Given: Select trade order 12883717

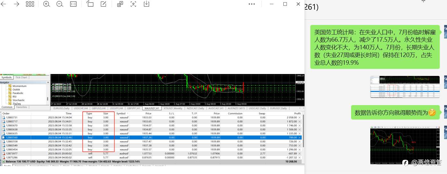Looking at the screenshot, I should (152, 121).
